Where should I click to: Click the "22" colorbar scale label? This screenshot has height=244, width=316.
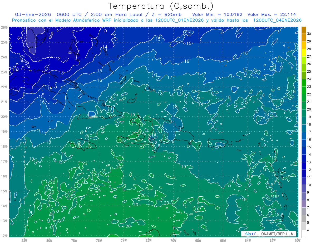click(309, 94)
